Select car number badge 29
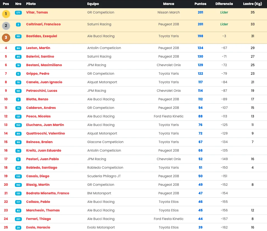This screenshot has height=231, width=267. coord(18,228)
